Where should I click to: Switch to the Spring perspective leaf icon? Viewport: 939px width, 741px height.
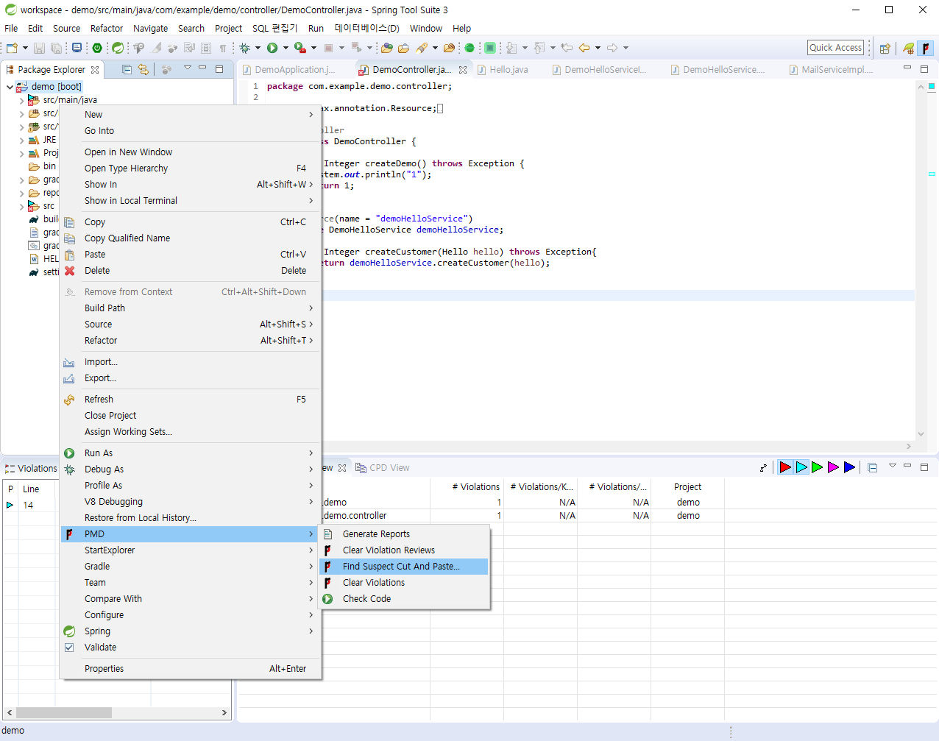(909, 48)
